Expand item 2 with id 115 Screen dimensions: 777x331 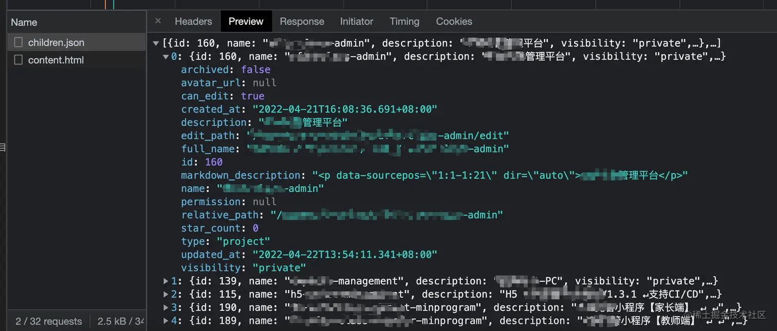166,295
